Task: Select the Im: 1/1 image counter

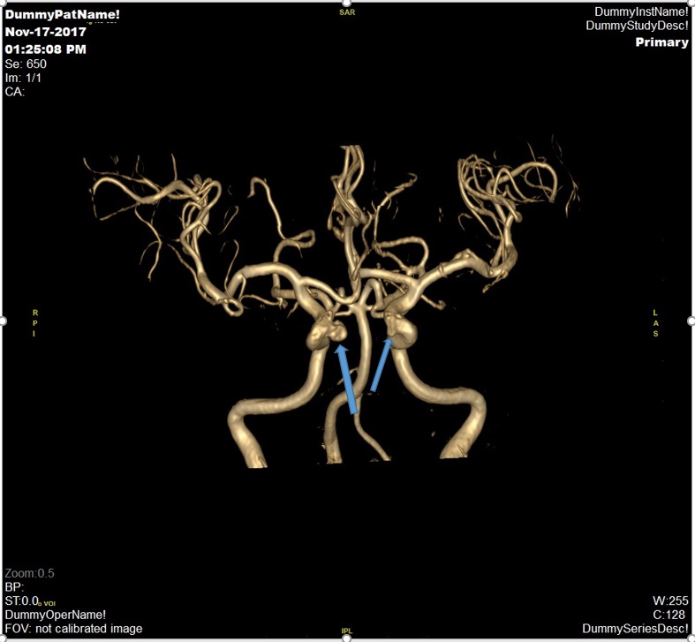Action: point(23,78)
